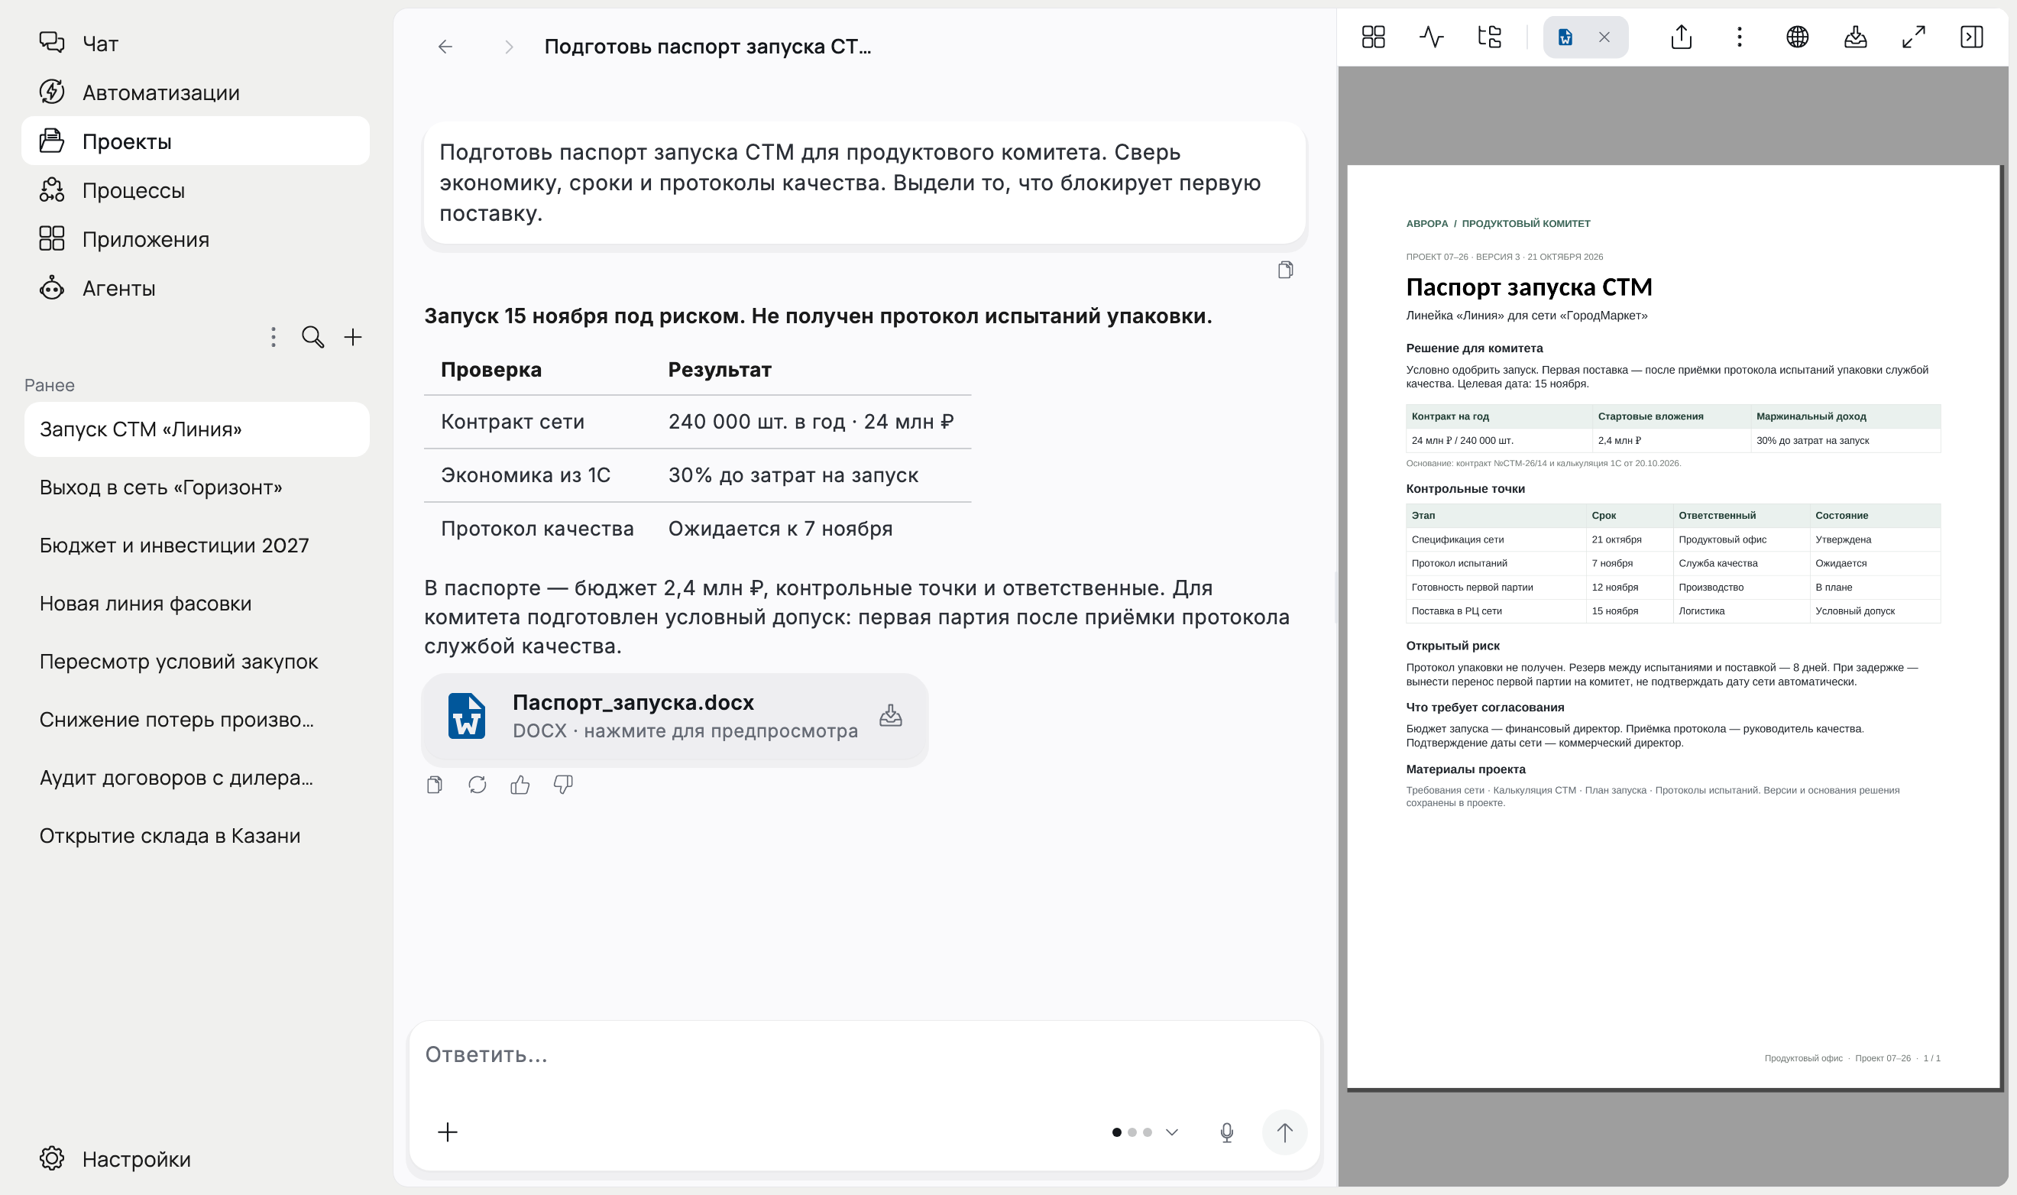Open Агенты section
Viewport: 2017px width, 1195px height.
(195, 288)
